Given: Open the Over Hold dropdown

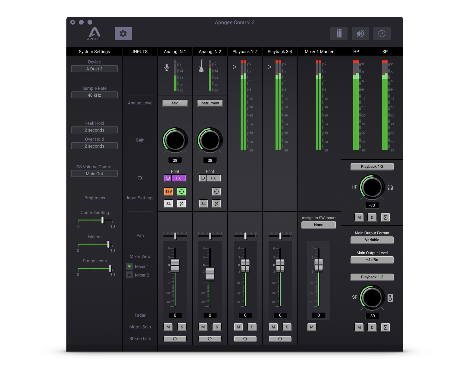Looking at the screenshot, I should pos(94,146).
